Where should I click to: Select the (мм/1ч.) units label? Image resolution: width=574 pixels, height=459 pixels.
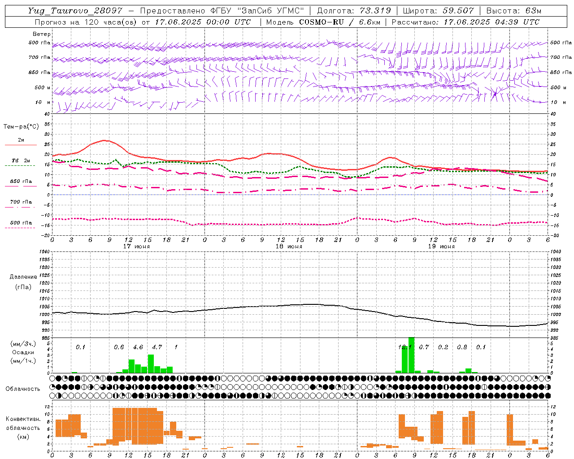[23, 361]
